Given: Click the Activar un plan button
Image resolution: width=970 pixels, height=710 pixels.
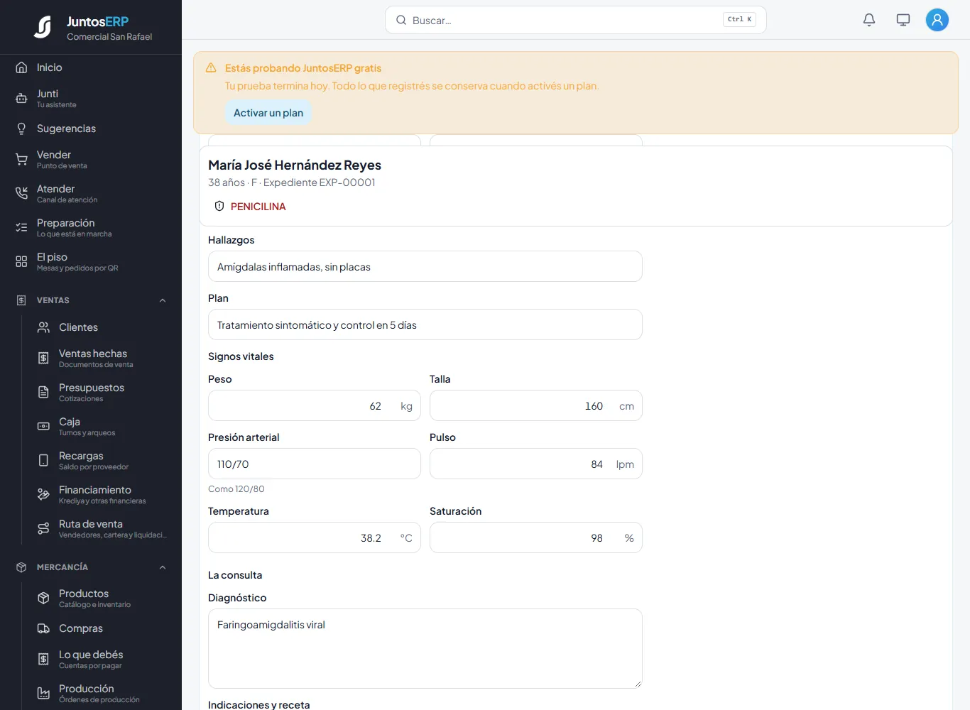Looking at the screenshot, I should [x=268, y=113].
